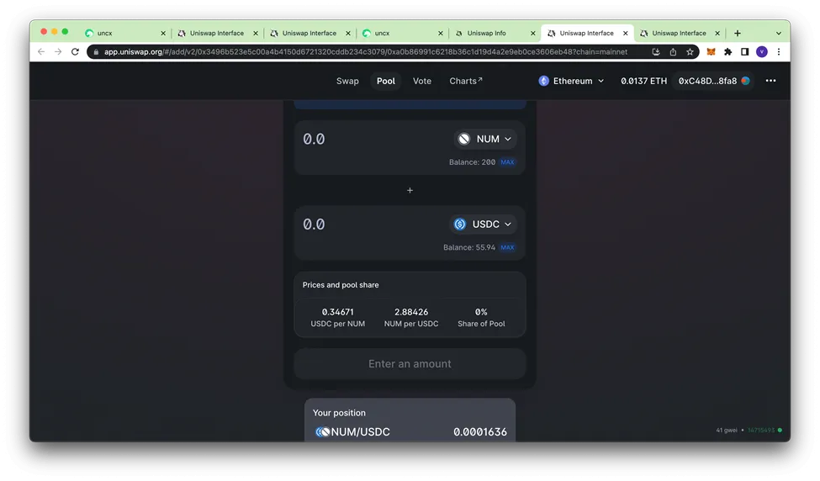This screenshot has height=481, width=820.
Task: Click the wallet avatar identicon
Action: (746, 81)
